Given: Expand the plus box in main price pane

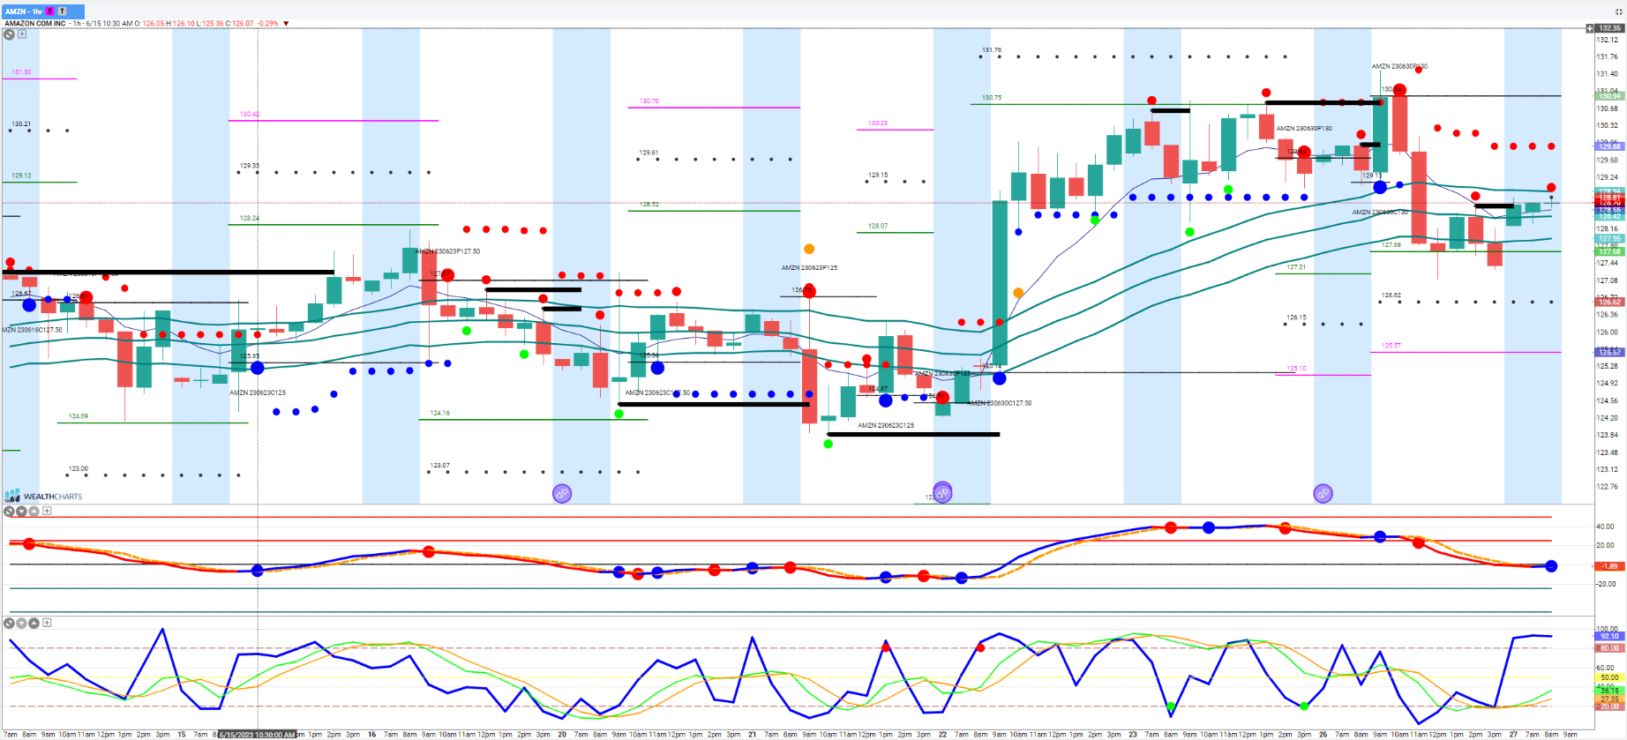Looking at the screenshot, I should pyautogui.click(x=22, y=34).
